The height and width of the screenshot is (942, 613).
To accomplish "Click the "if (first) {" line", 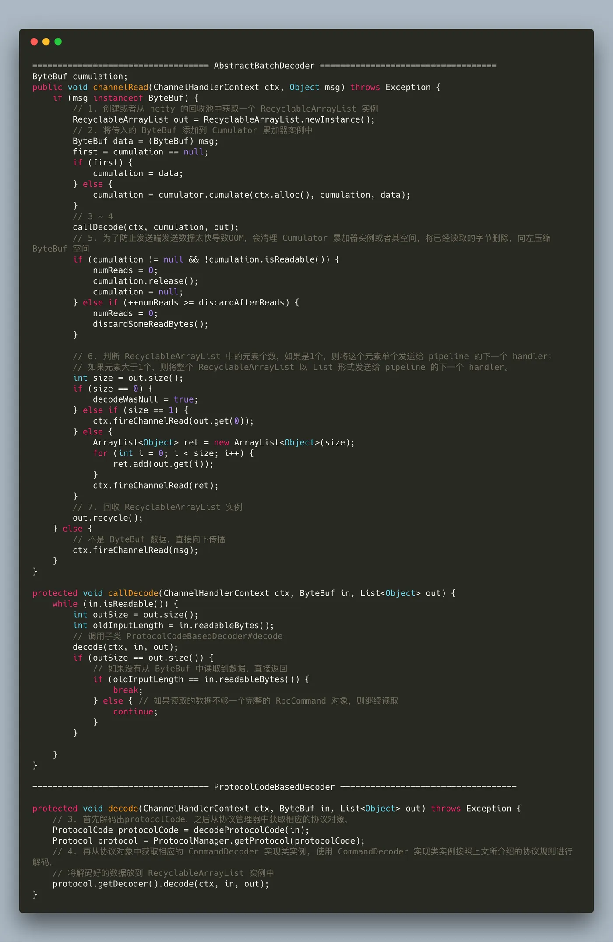I will pos(103,162).
